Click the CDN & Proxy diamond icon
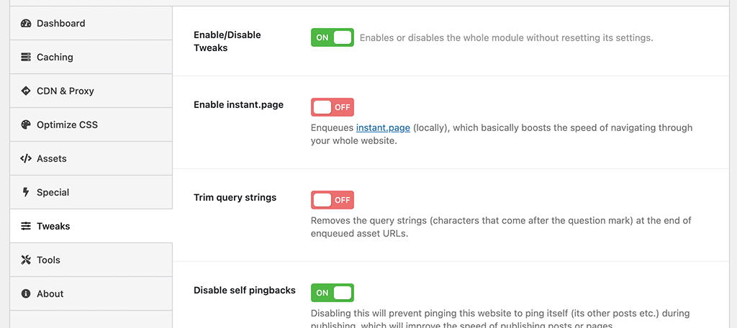The image size is (737, 328). 26,91
